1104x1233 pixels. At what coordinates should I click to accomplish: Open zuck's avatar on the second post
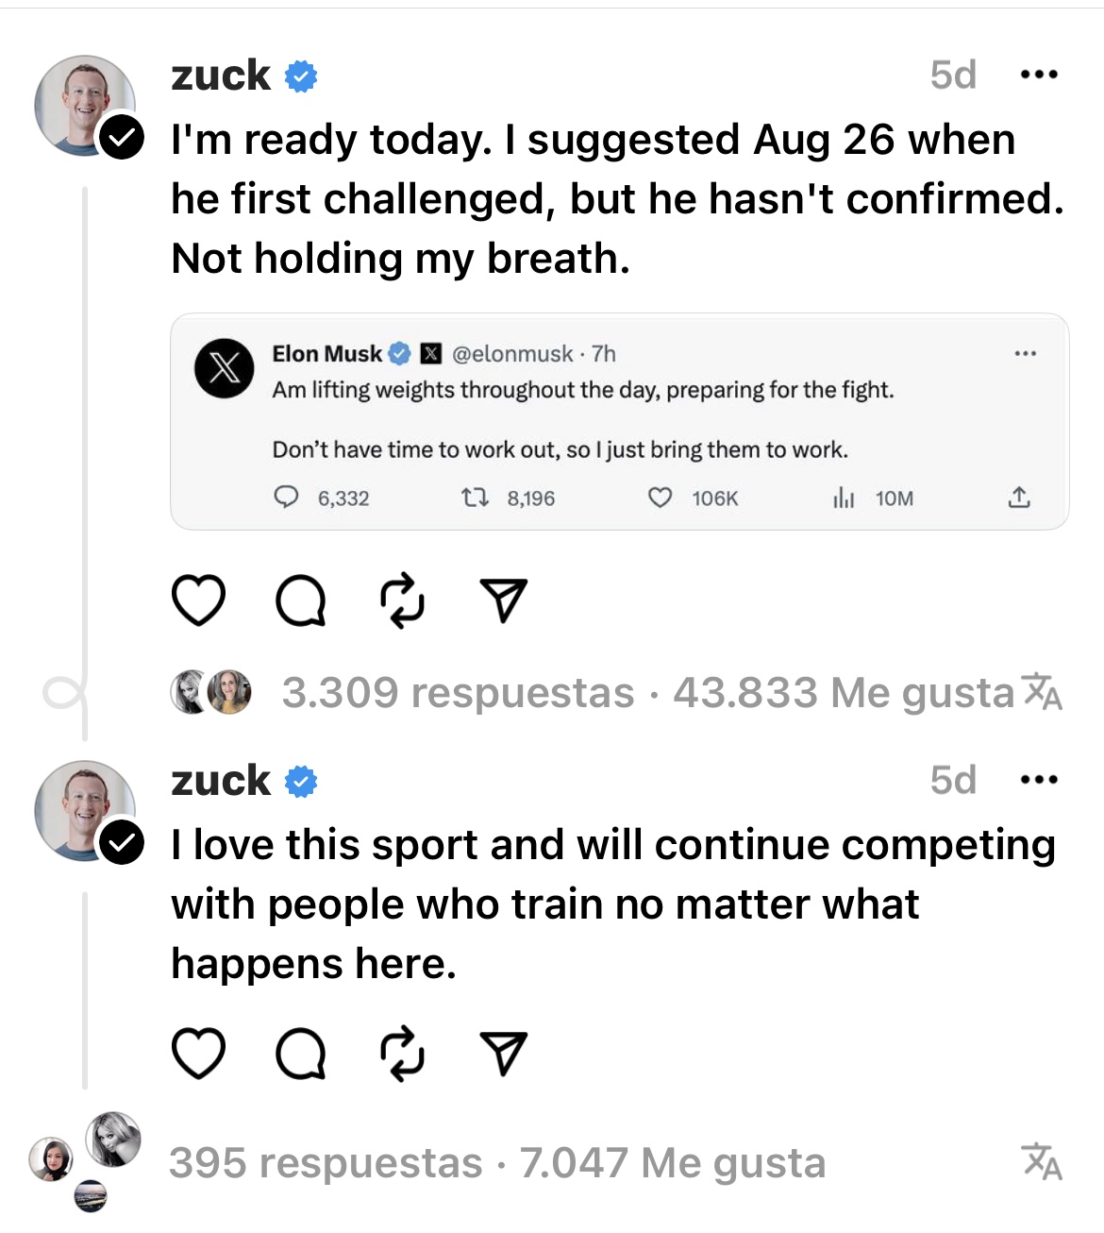click(x=85, y=809)
